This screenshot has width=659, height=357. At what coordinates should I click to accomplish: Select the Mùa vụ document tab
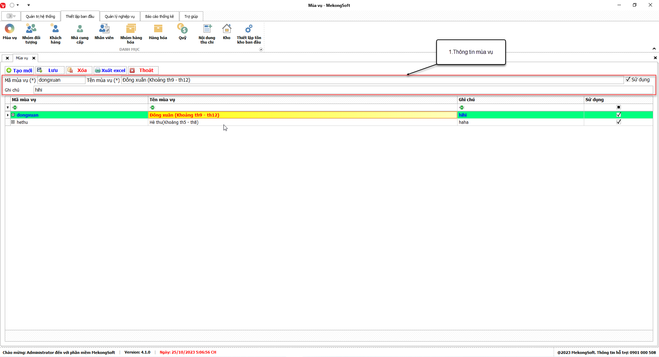pos(22,58)
